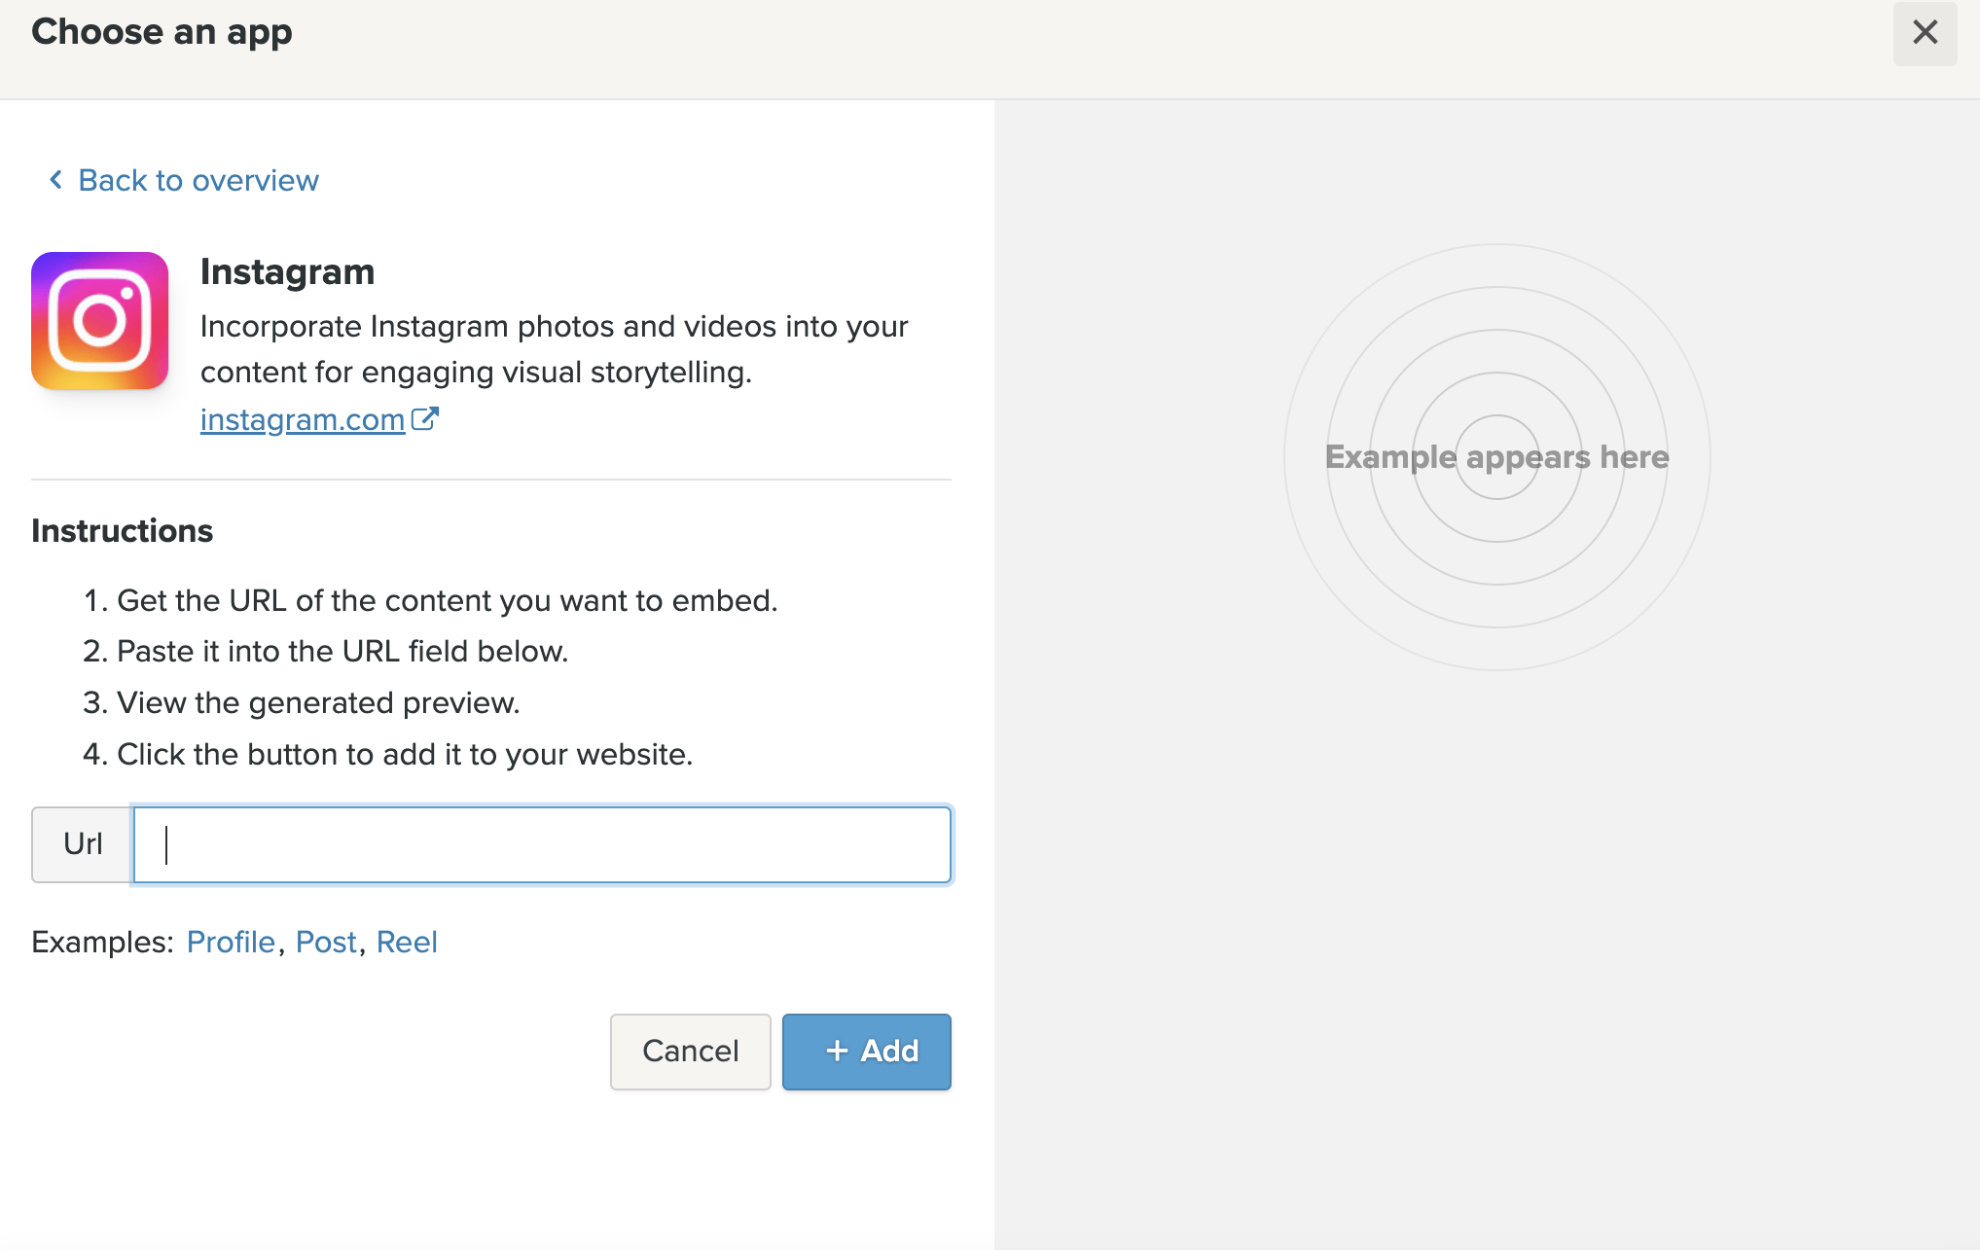Click the Examples label text
This screenshot has width=1980, height=1250.
(x=102, y=942)
